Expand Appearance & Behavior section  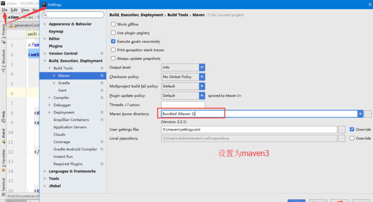(45, 24)
